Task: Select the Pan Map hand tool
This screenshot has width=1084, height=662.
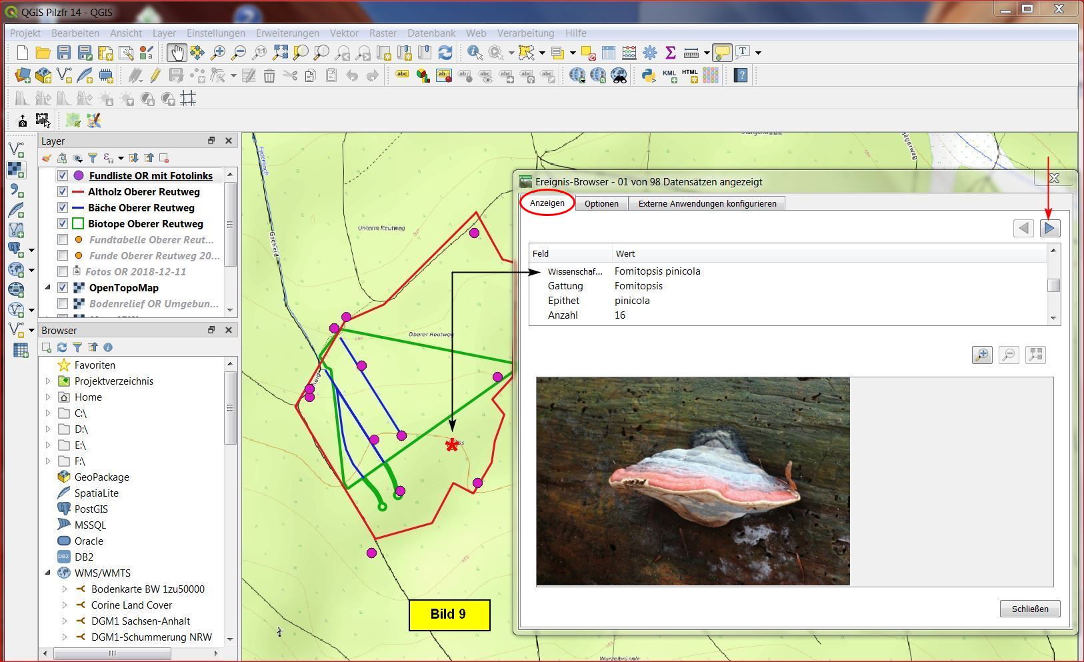Action: (x=176, y=53)
